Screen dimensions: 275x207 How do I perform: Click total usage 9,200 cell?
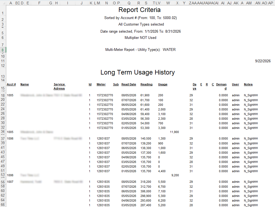coord(175,175)
